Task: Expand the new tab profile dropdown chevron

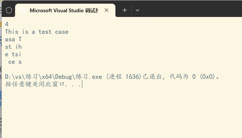Action: click(x=137, y=10)
